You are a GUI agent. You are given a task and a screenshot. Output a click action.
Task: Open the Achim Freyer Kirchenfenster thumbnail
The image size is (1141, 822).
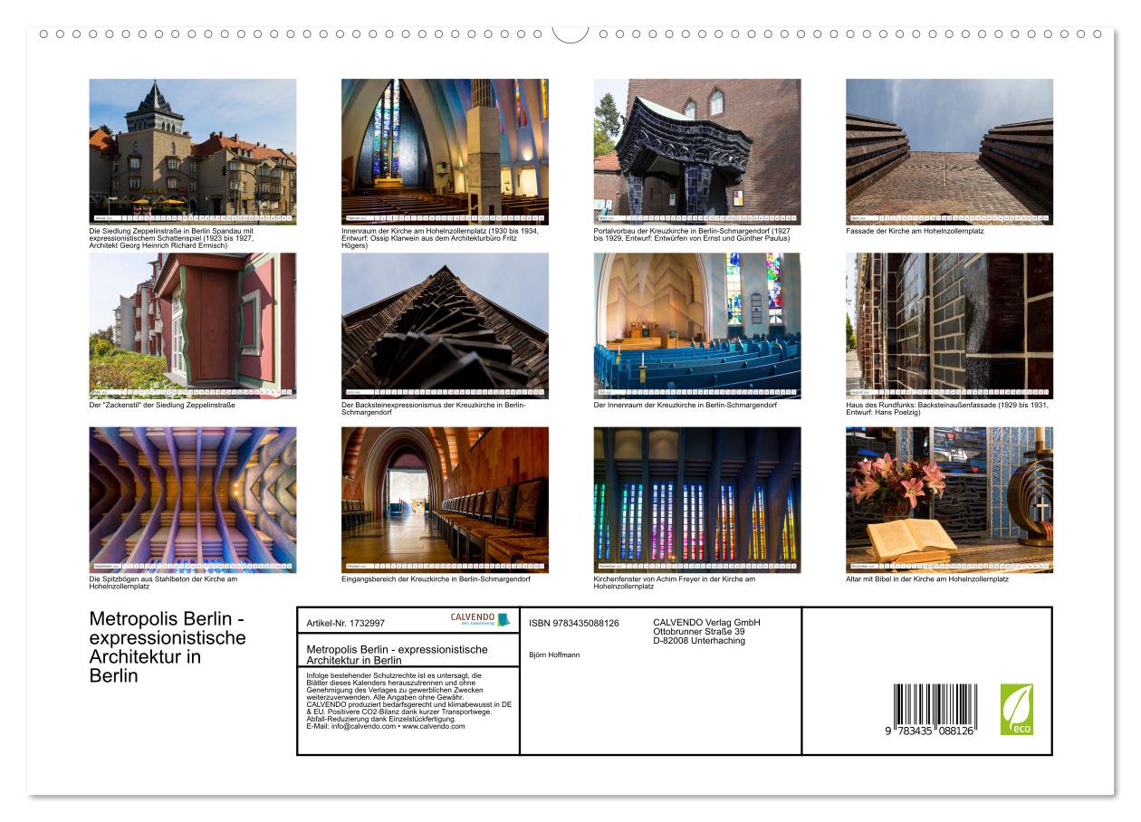pyautogui.click(x=697, y=500)
